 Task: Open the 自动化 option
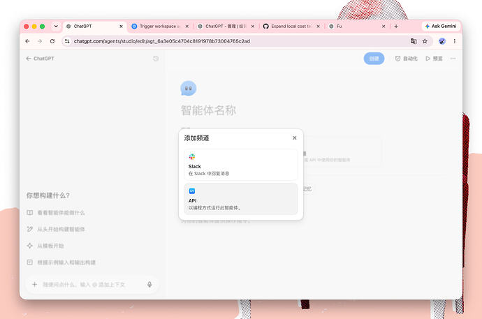point(406,59)
